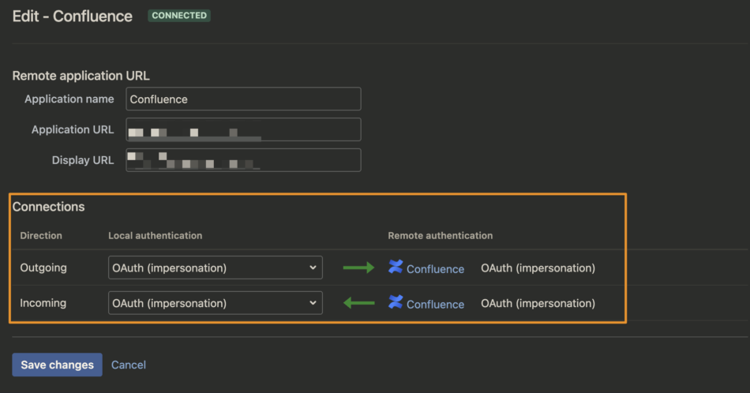750x393 pixels.
Task: Expand the Outgoing dropdown chevron arrow
Action: click(313, 268)
